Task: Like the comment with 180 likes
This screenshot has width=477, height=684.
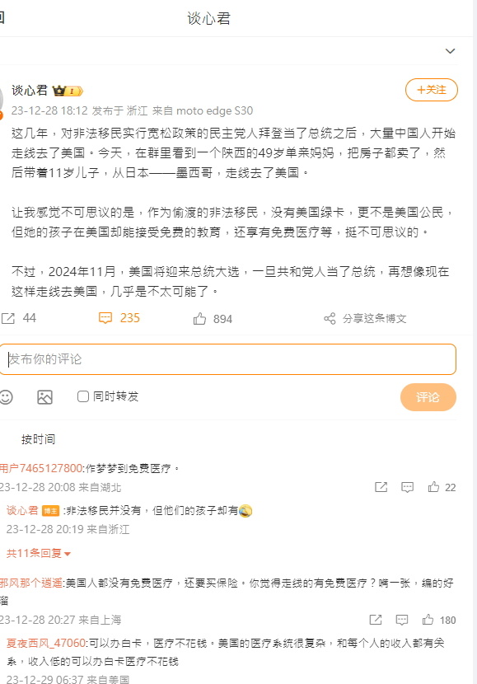Action: (x=428, y=620)
